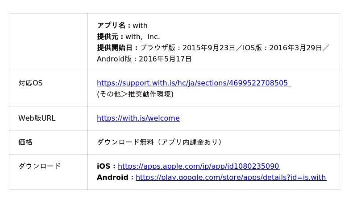Click the text ダウンロード無料（アプリ内課金あり）

(x=159, y=142)
